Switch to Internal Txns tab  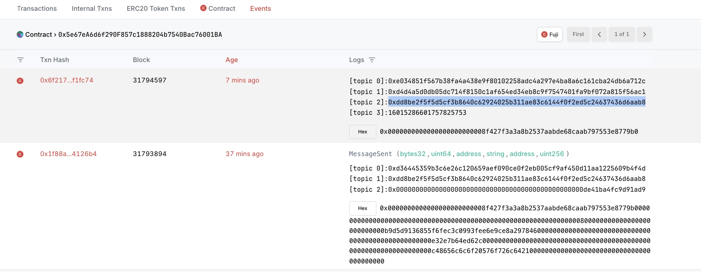tap(91, 9)
